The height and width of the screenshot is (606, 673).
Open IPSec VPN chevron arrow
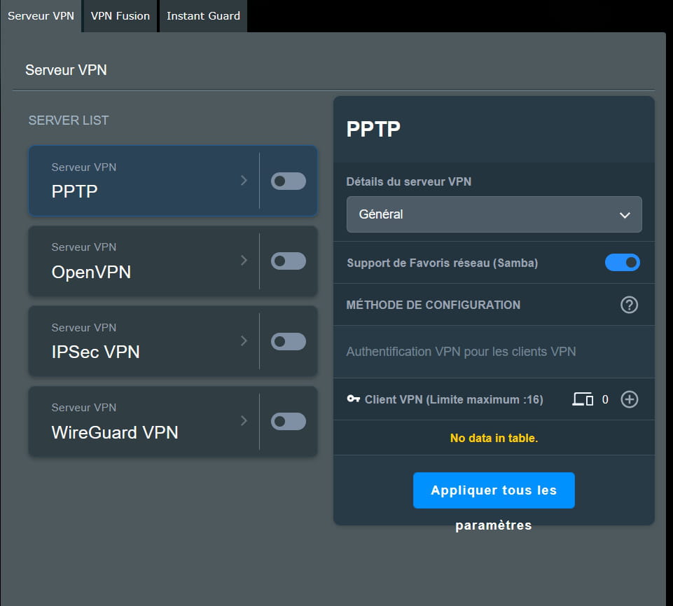pos(244,340)
